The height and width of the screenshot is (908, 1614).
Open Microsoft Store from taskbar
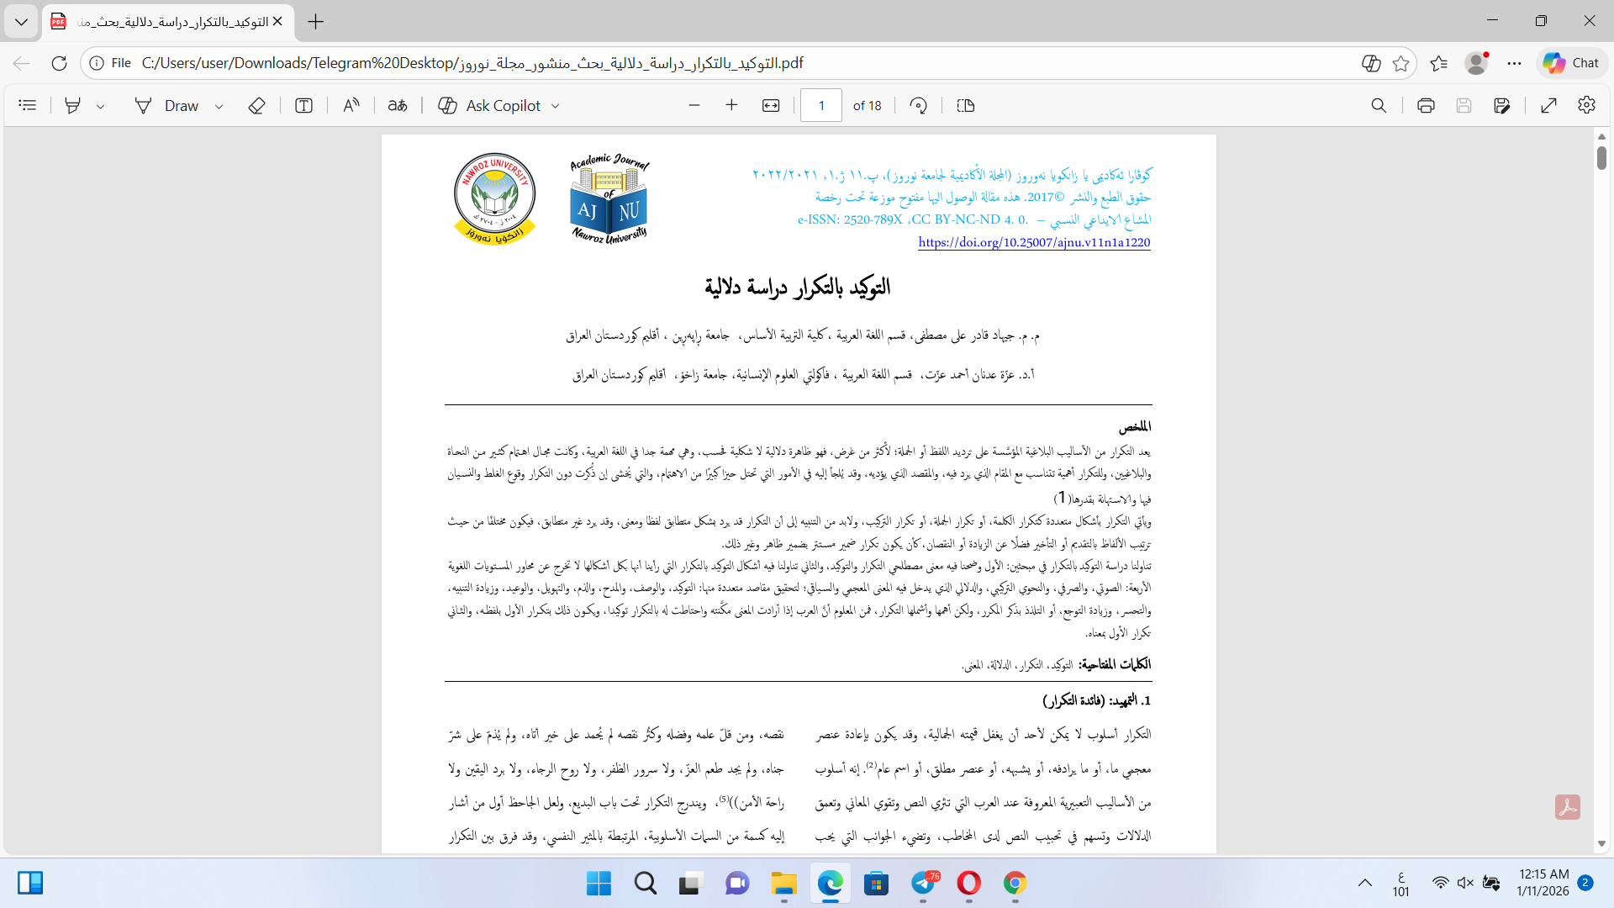tap(876, 883)
